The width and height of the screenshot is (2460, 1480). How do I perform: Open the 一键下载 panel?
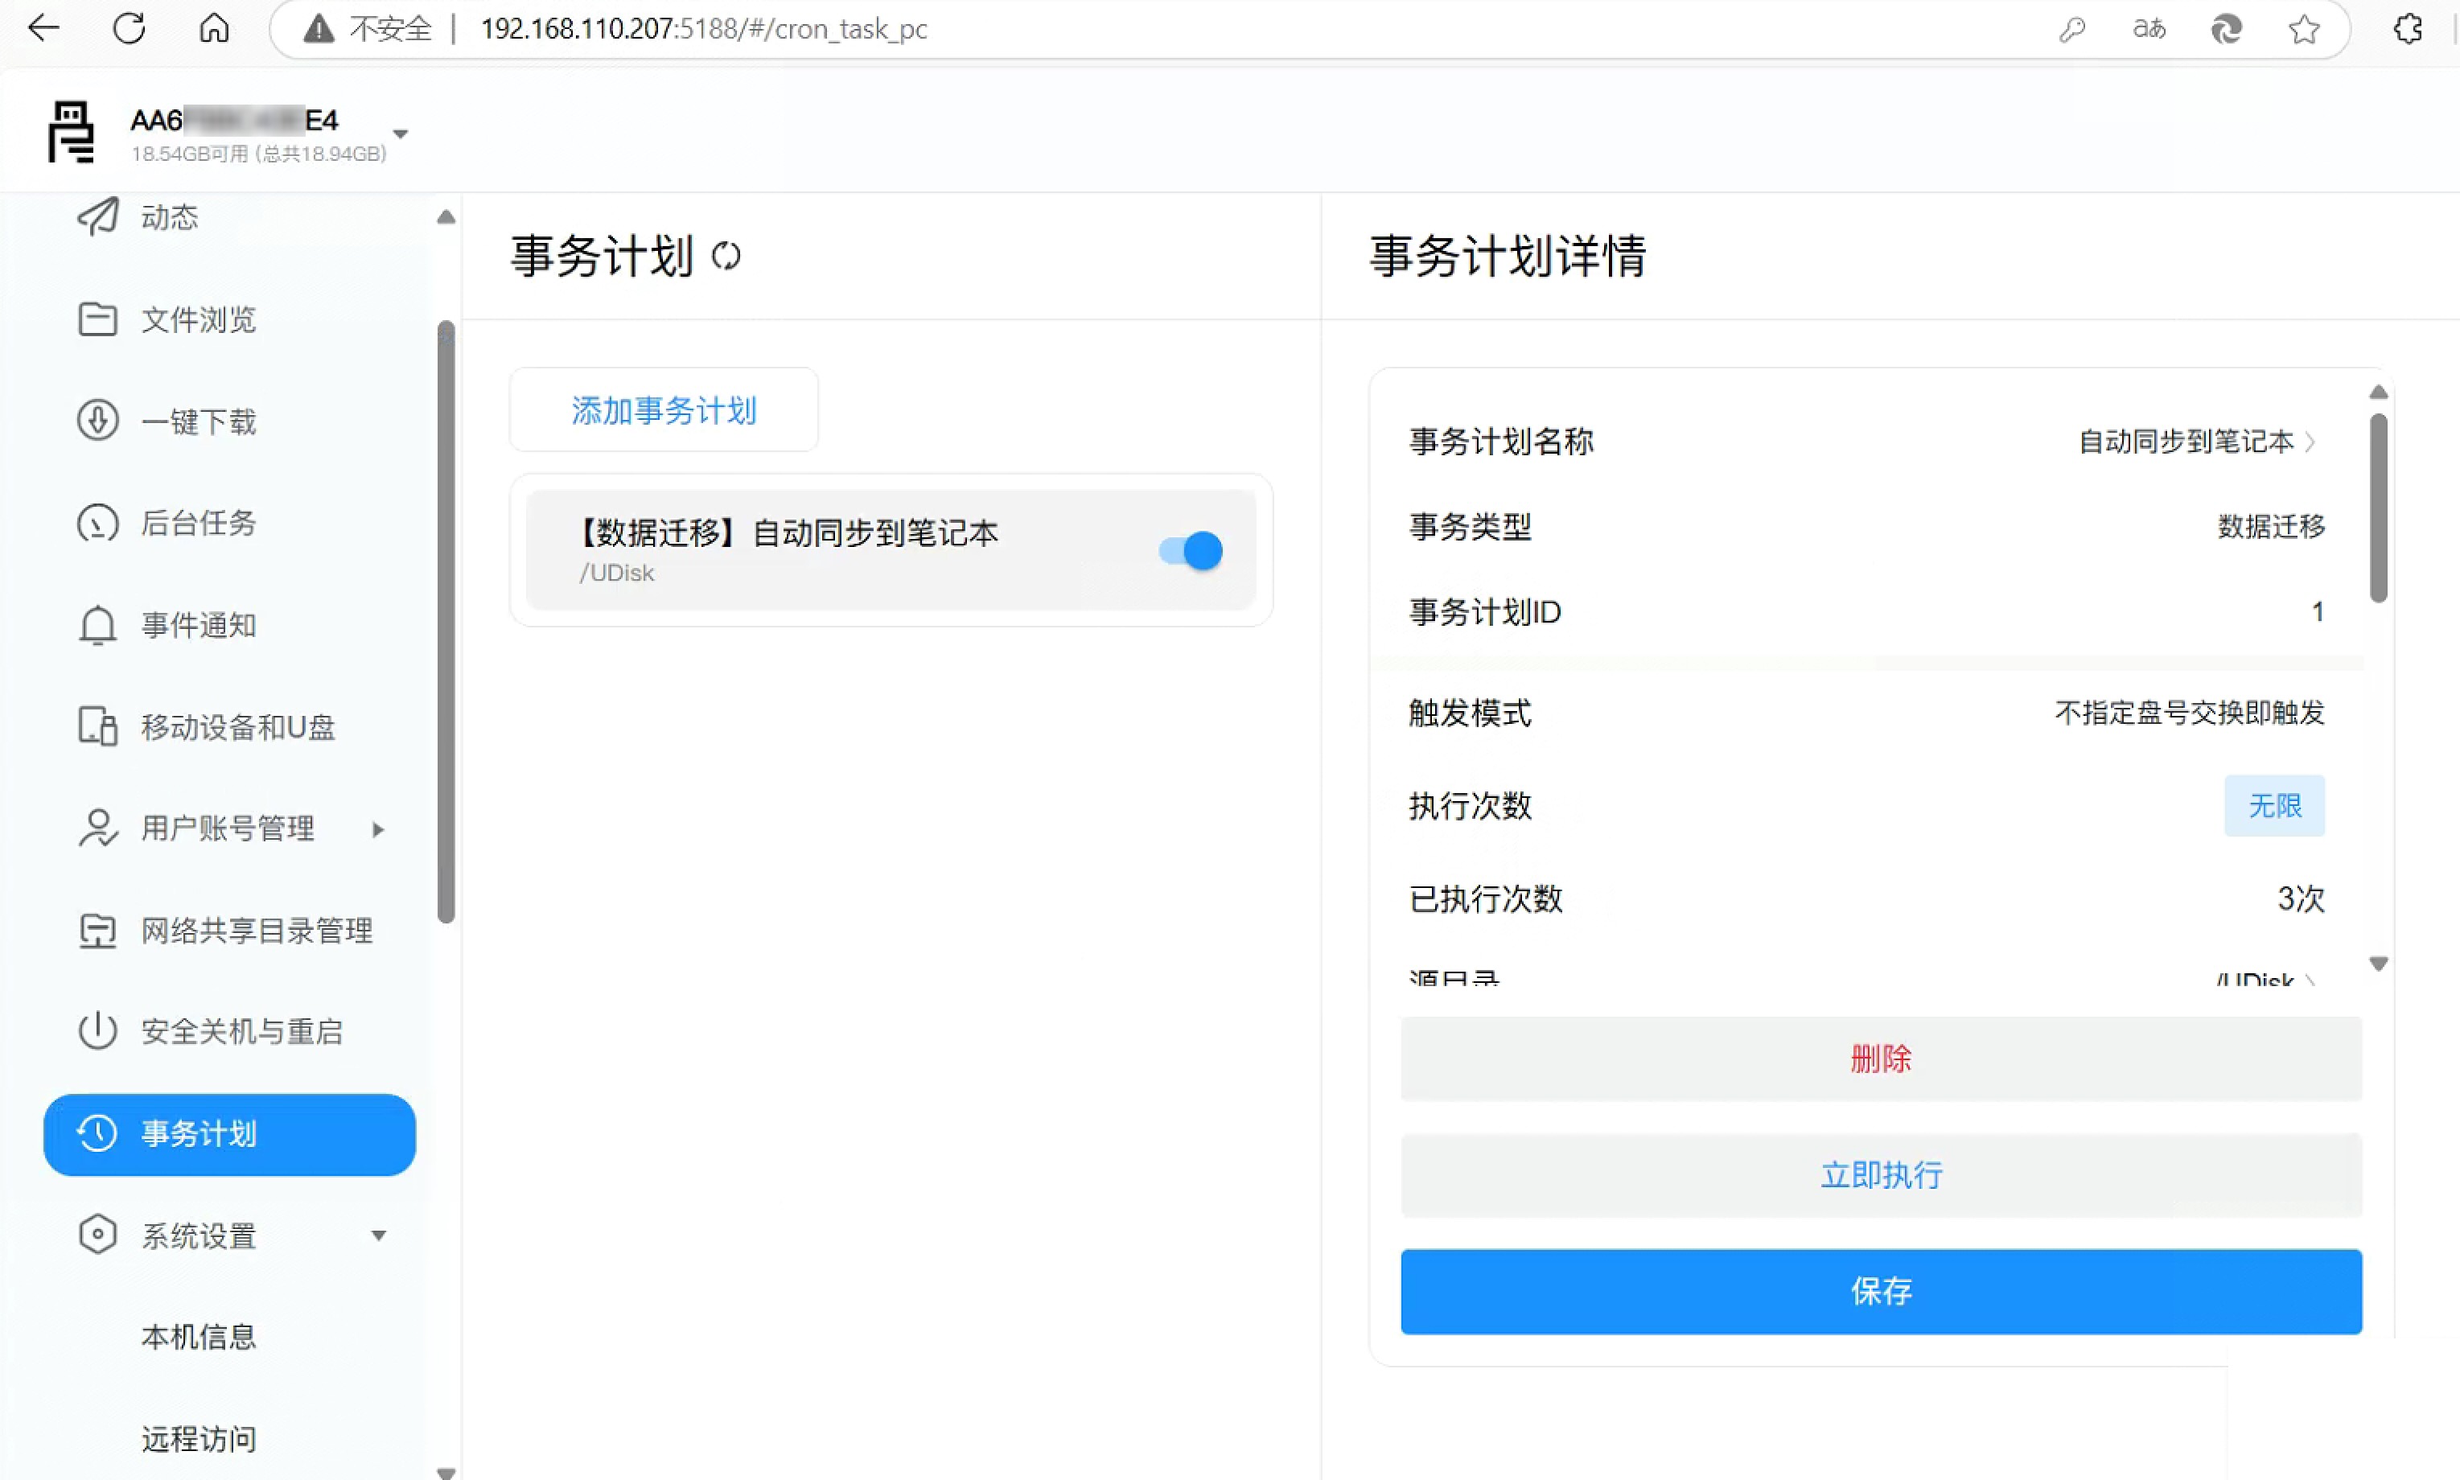tap(199, 421)
